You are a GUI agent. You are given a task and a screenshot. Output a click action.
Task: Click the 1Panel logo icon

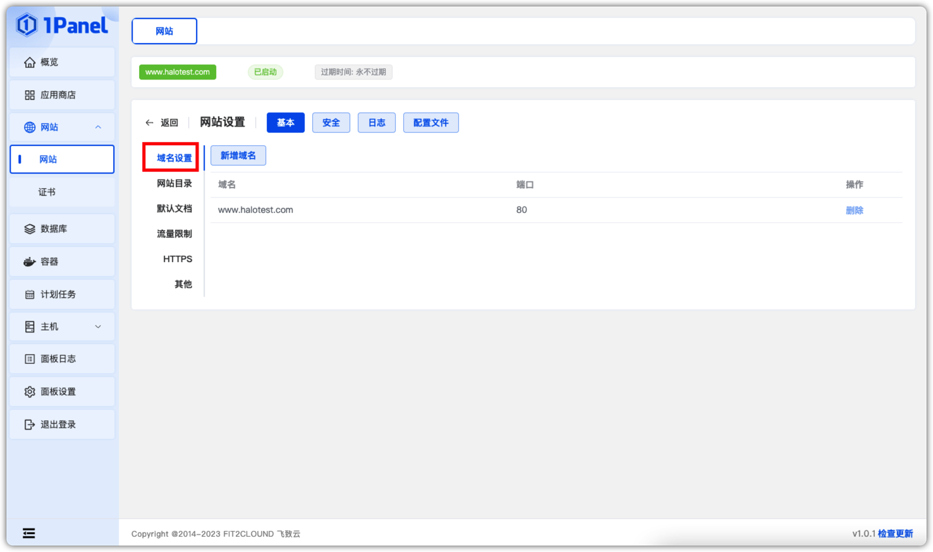[27, 25]
